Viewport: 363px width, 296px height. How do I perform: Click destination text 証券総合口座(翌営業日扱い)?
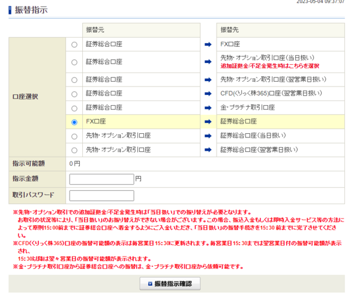pos(259,150)
